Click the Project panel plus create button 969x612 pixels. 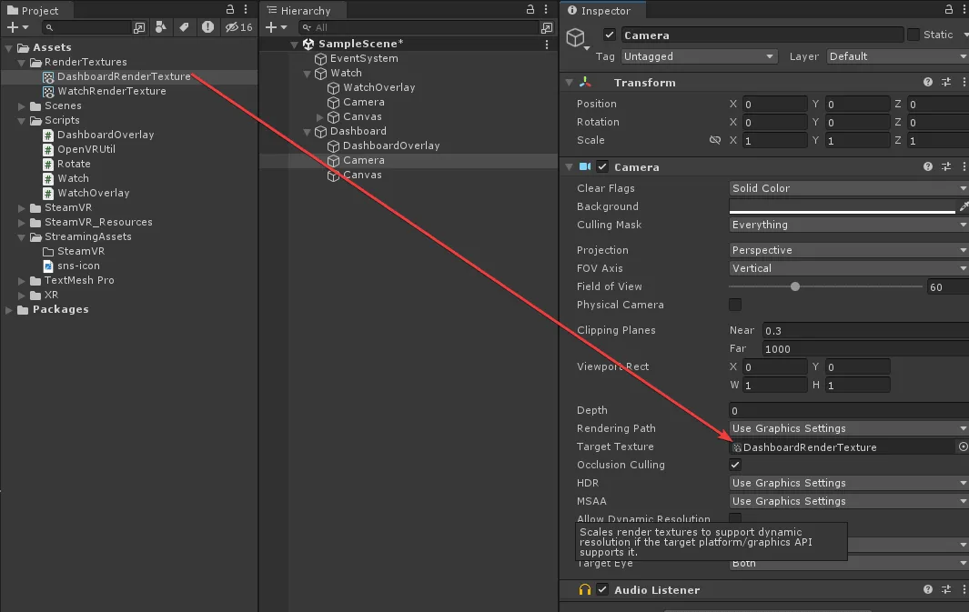coord(16,27)
